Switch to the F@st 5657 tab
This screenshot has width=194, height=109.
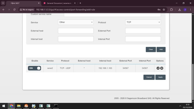(23, 3)
